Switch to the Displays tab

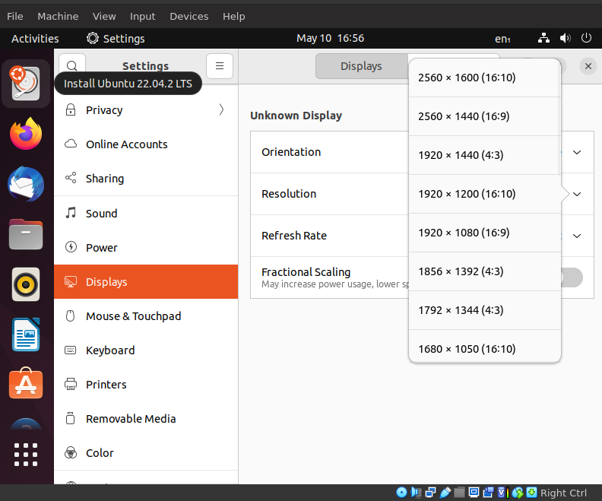(361, 66)
